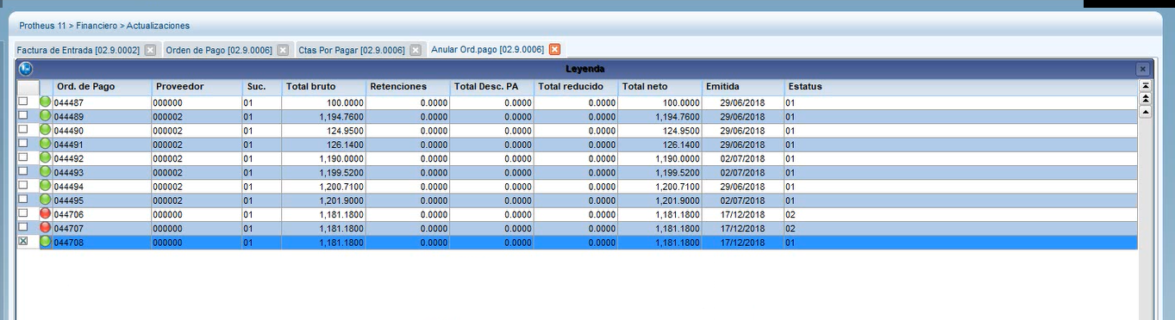This screenshot has width=1175, height=320.
Task: Uncheck the box for order 044708
Action: 23,242
